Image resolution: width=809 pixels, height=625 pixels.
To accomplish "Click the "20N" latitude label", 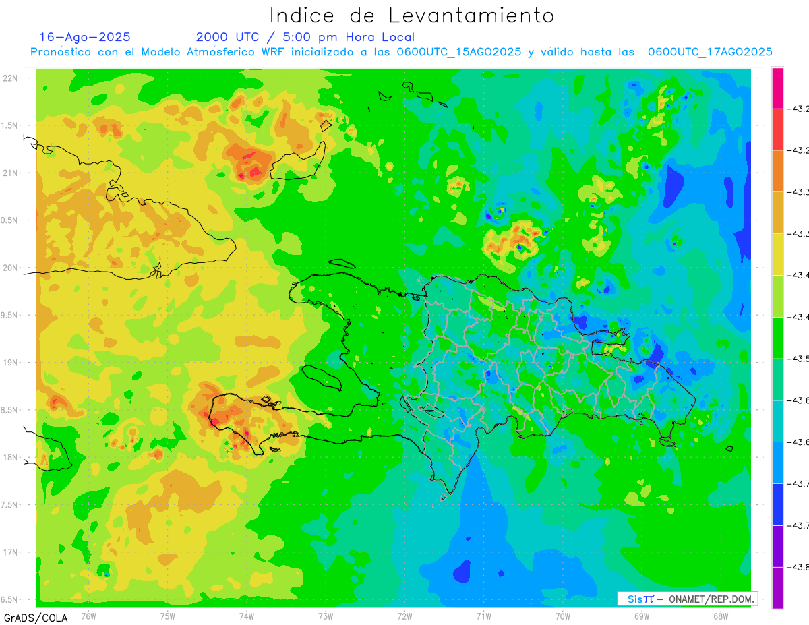I will click(11, 268).
